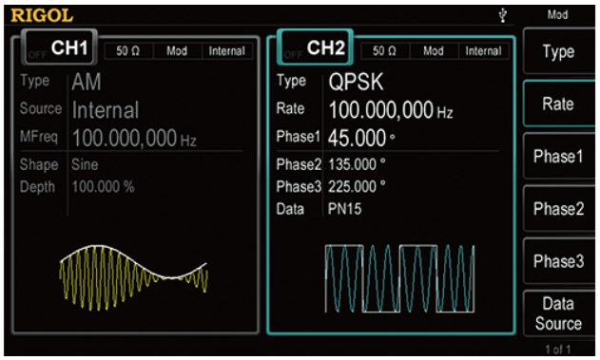This screenshot has width=600, height=360.
Task: Click the CH1 AM type value
Action: pyautogui.click(x=87, y=82)
